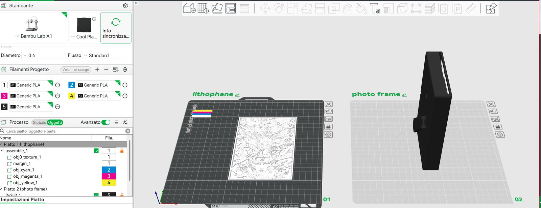Open the options menu for filament 4
Screen dimensions: 541x208
coord(125,96)
